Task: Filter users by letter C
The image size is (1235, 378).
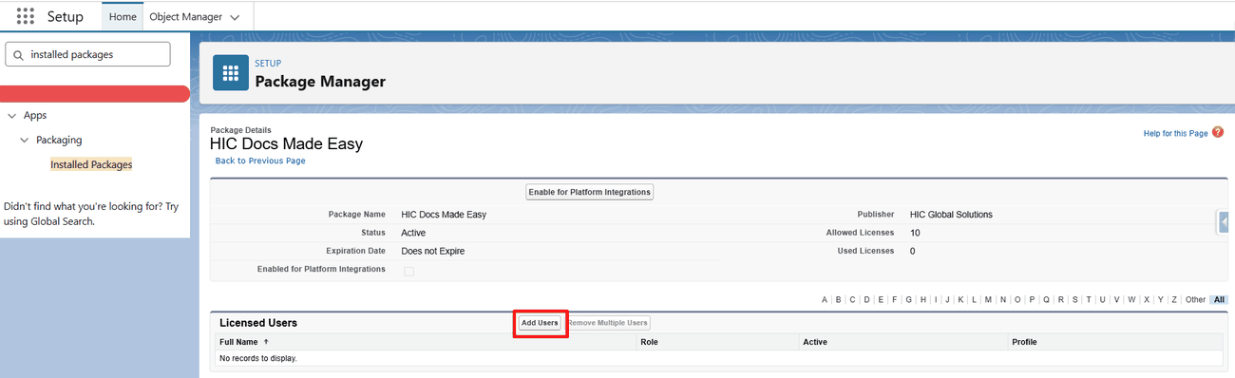Action: [852, 300]
